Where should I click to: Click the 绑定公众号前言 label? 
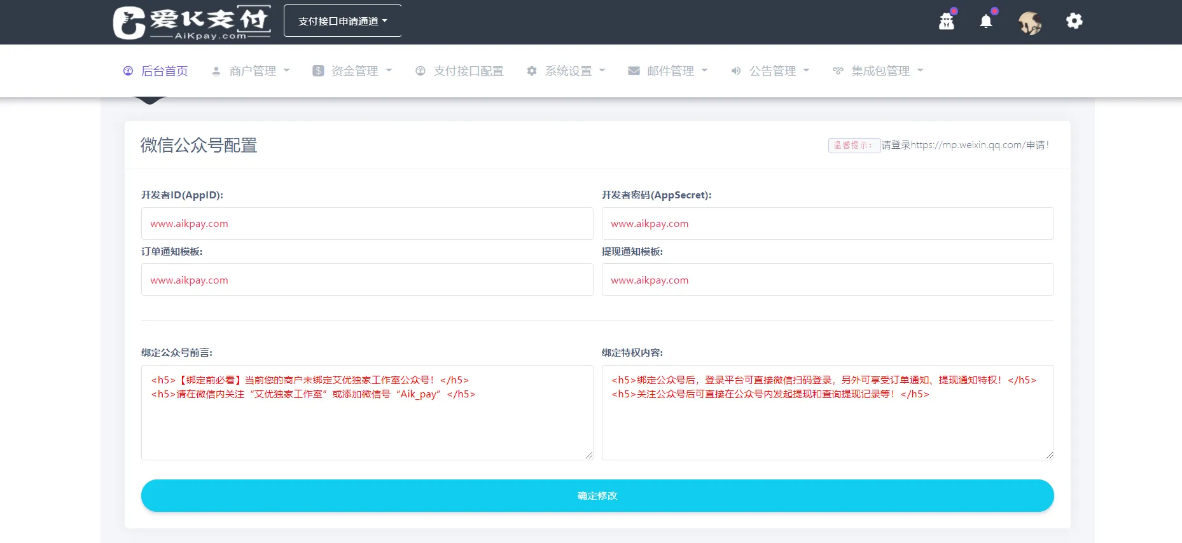pyautogui.click(x=177, y=353)
